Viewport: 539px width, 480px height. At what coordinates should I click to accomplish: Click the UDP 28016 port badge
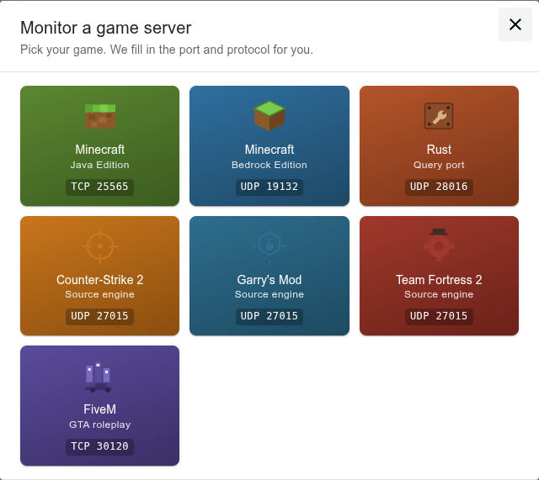[x=439, y=187]
